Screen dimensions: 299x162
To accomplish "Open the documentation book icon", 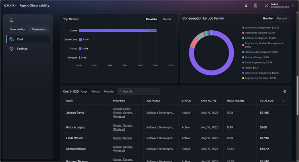I will click(x=256, y=6).
